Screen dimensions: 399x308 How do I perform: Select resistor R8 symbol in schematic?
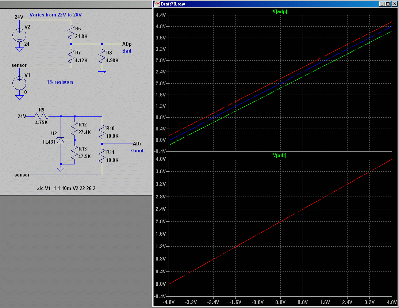(102, 56)
